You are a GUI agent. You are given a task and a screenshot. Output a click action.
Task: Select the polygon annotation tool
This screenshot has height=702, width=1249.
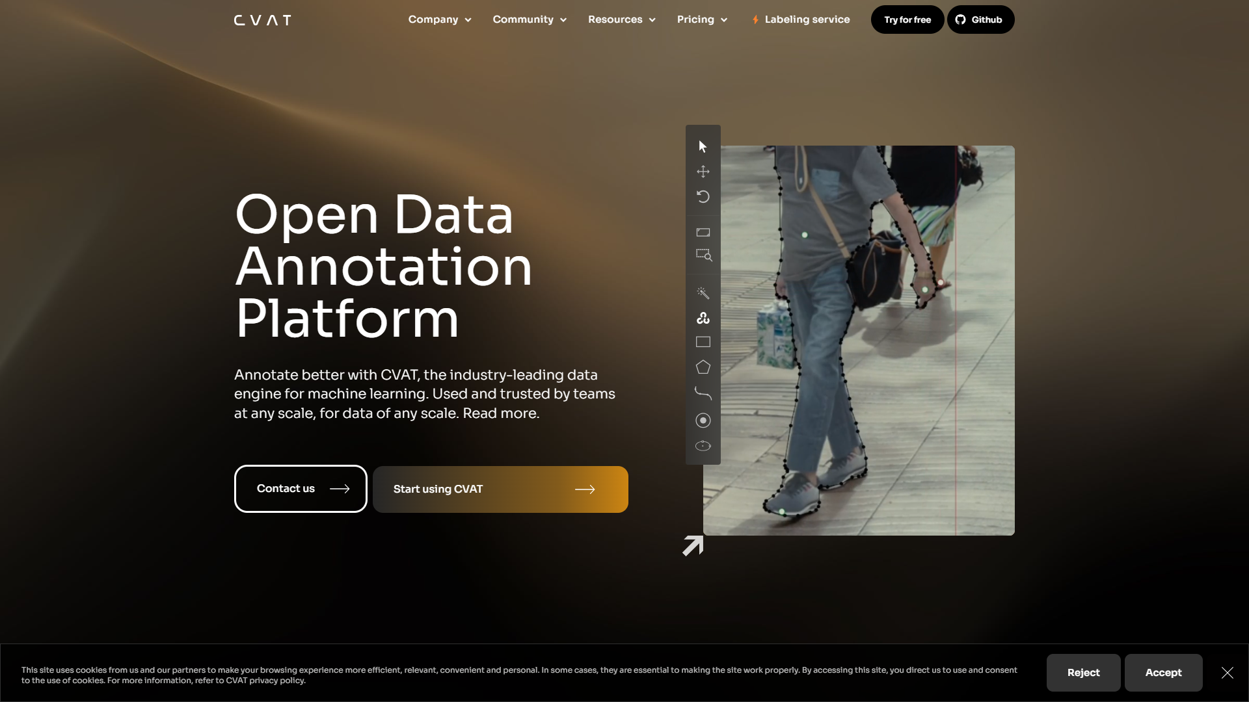703,367
